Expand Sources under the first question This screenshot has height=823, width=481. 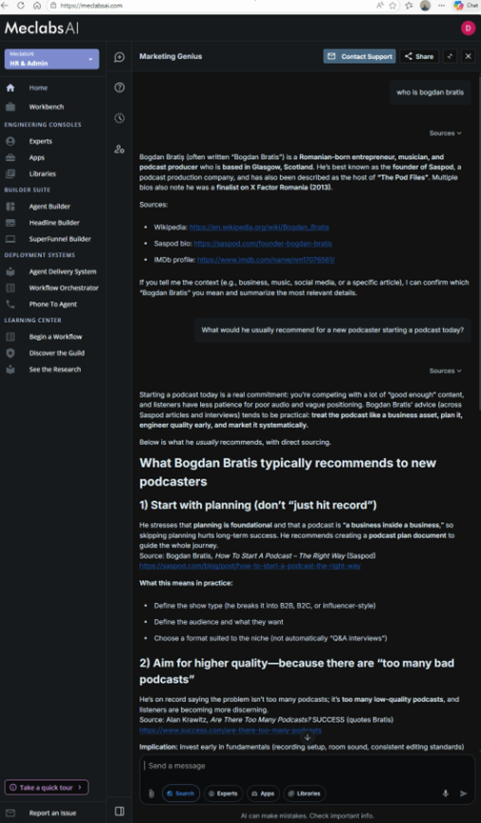pos(446,132)
